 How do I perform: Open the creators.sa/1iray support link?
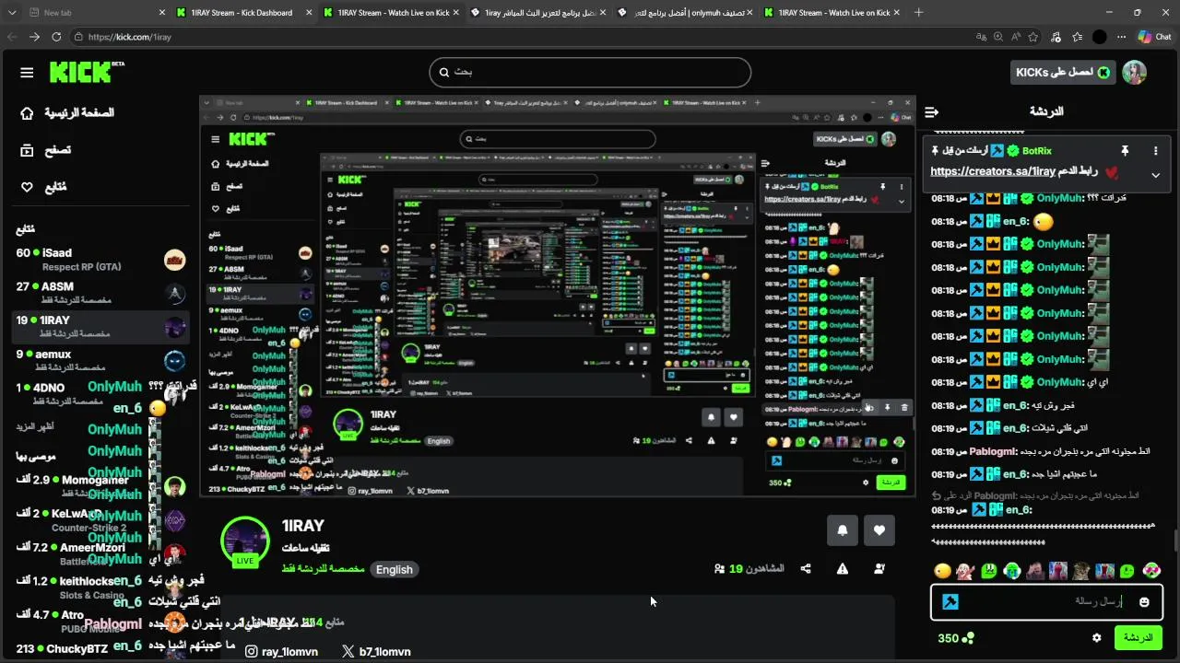993,171
